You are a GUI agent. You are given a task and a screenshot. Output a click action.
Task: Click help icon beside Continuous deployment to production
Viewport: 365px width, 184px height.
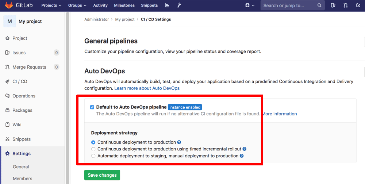(179, 142)
